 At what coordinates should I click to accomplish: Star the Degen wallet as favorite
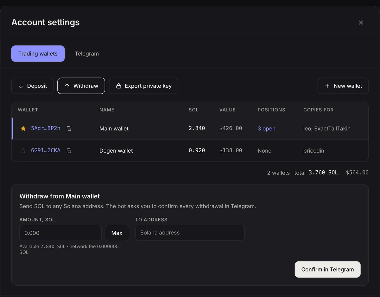[23, 151]
